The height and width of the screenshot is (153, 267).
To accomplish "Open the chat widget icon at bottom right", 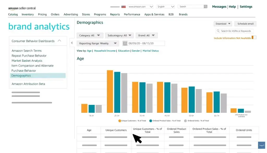I will tap(262, 145).
